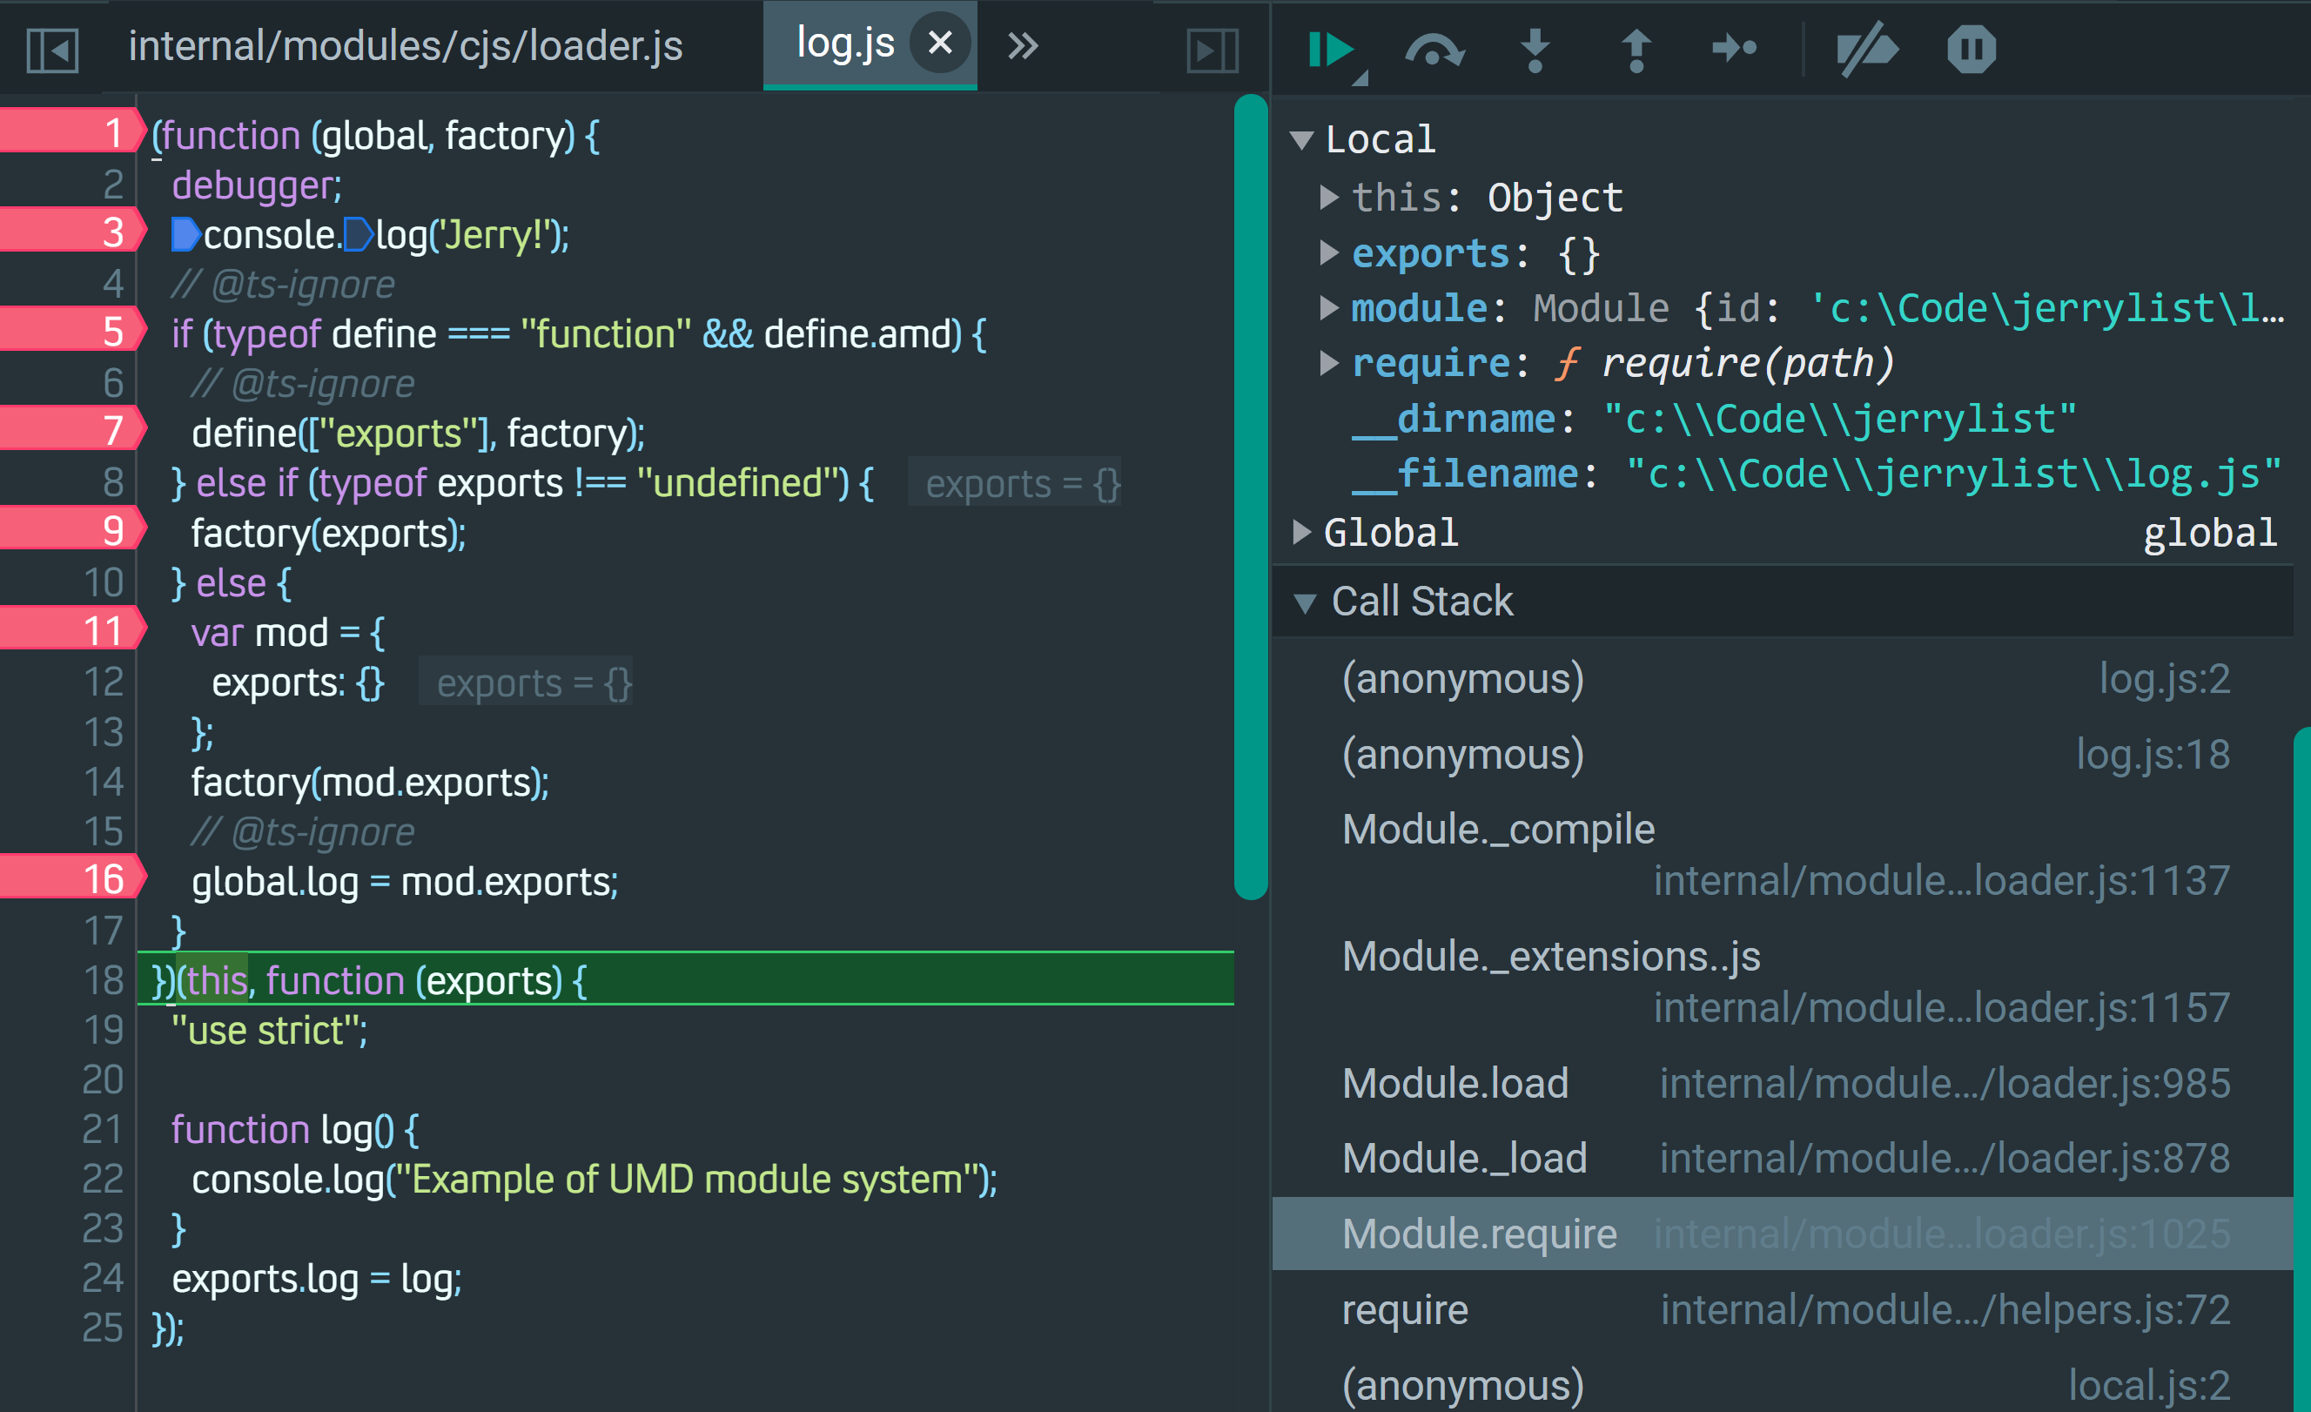The height and width of the screenshot is (1412, 2311).
Task: Deactivate all breakpoints icon
Action: coord(1865,50)
